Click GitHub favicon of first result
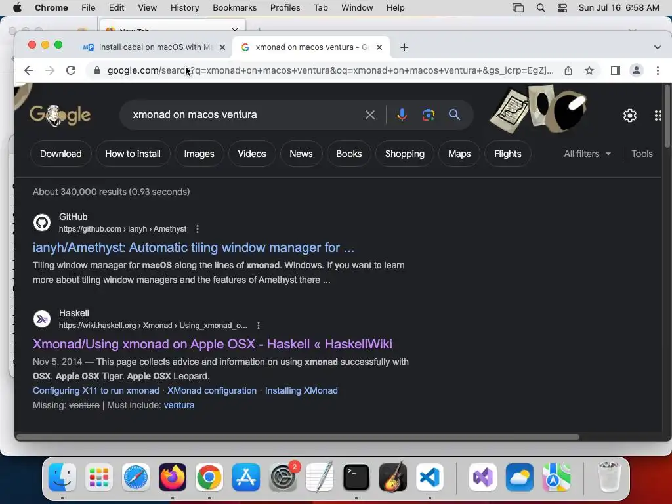 (42, 222)
